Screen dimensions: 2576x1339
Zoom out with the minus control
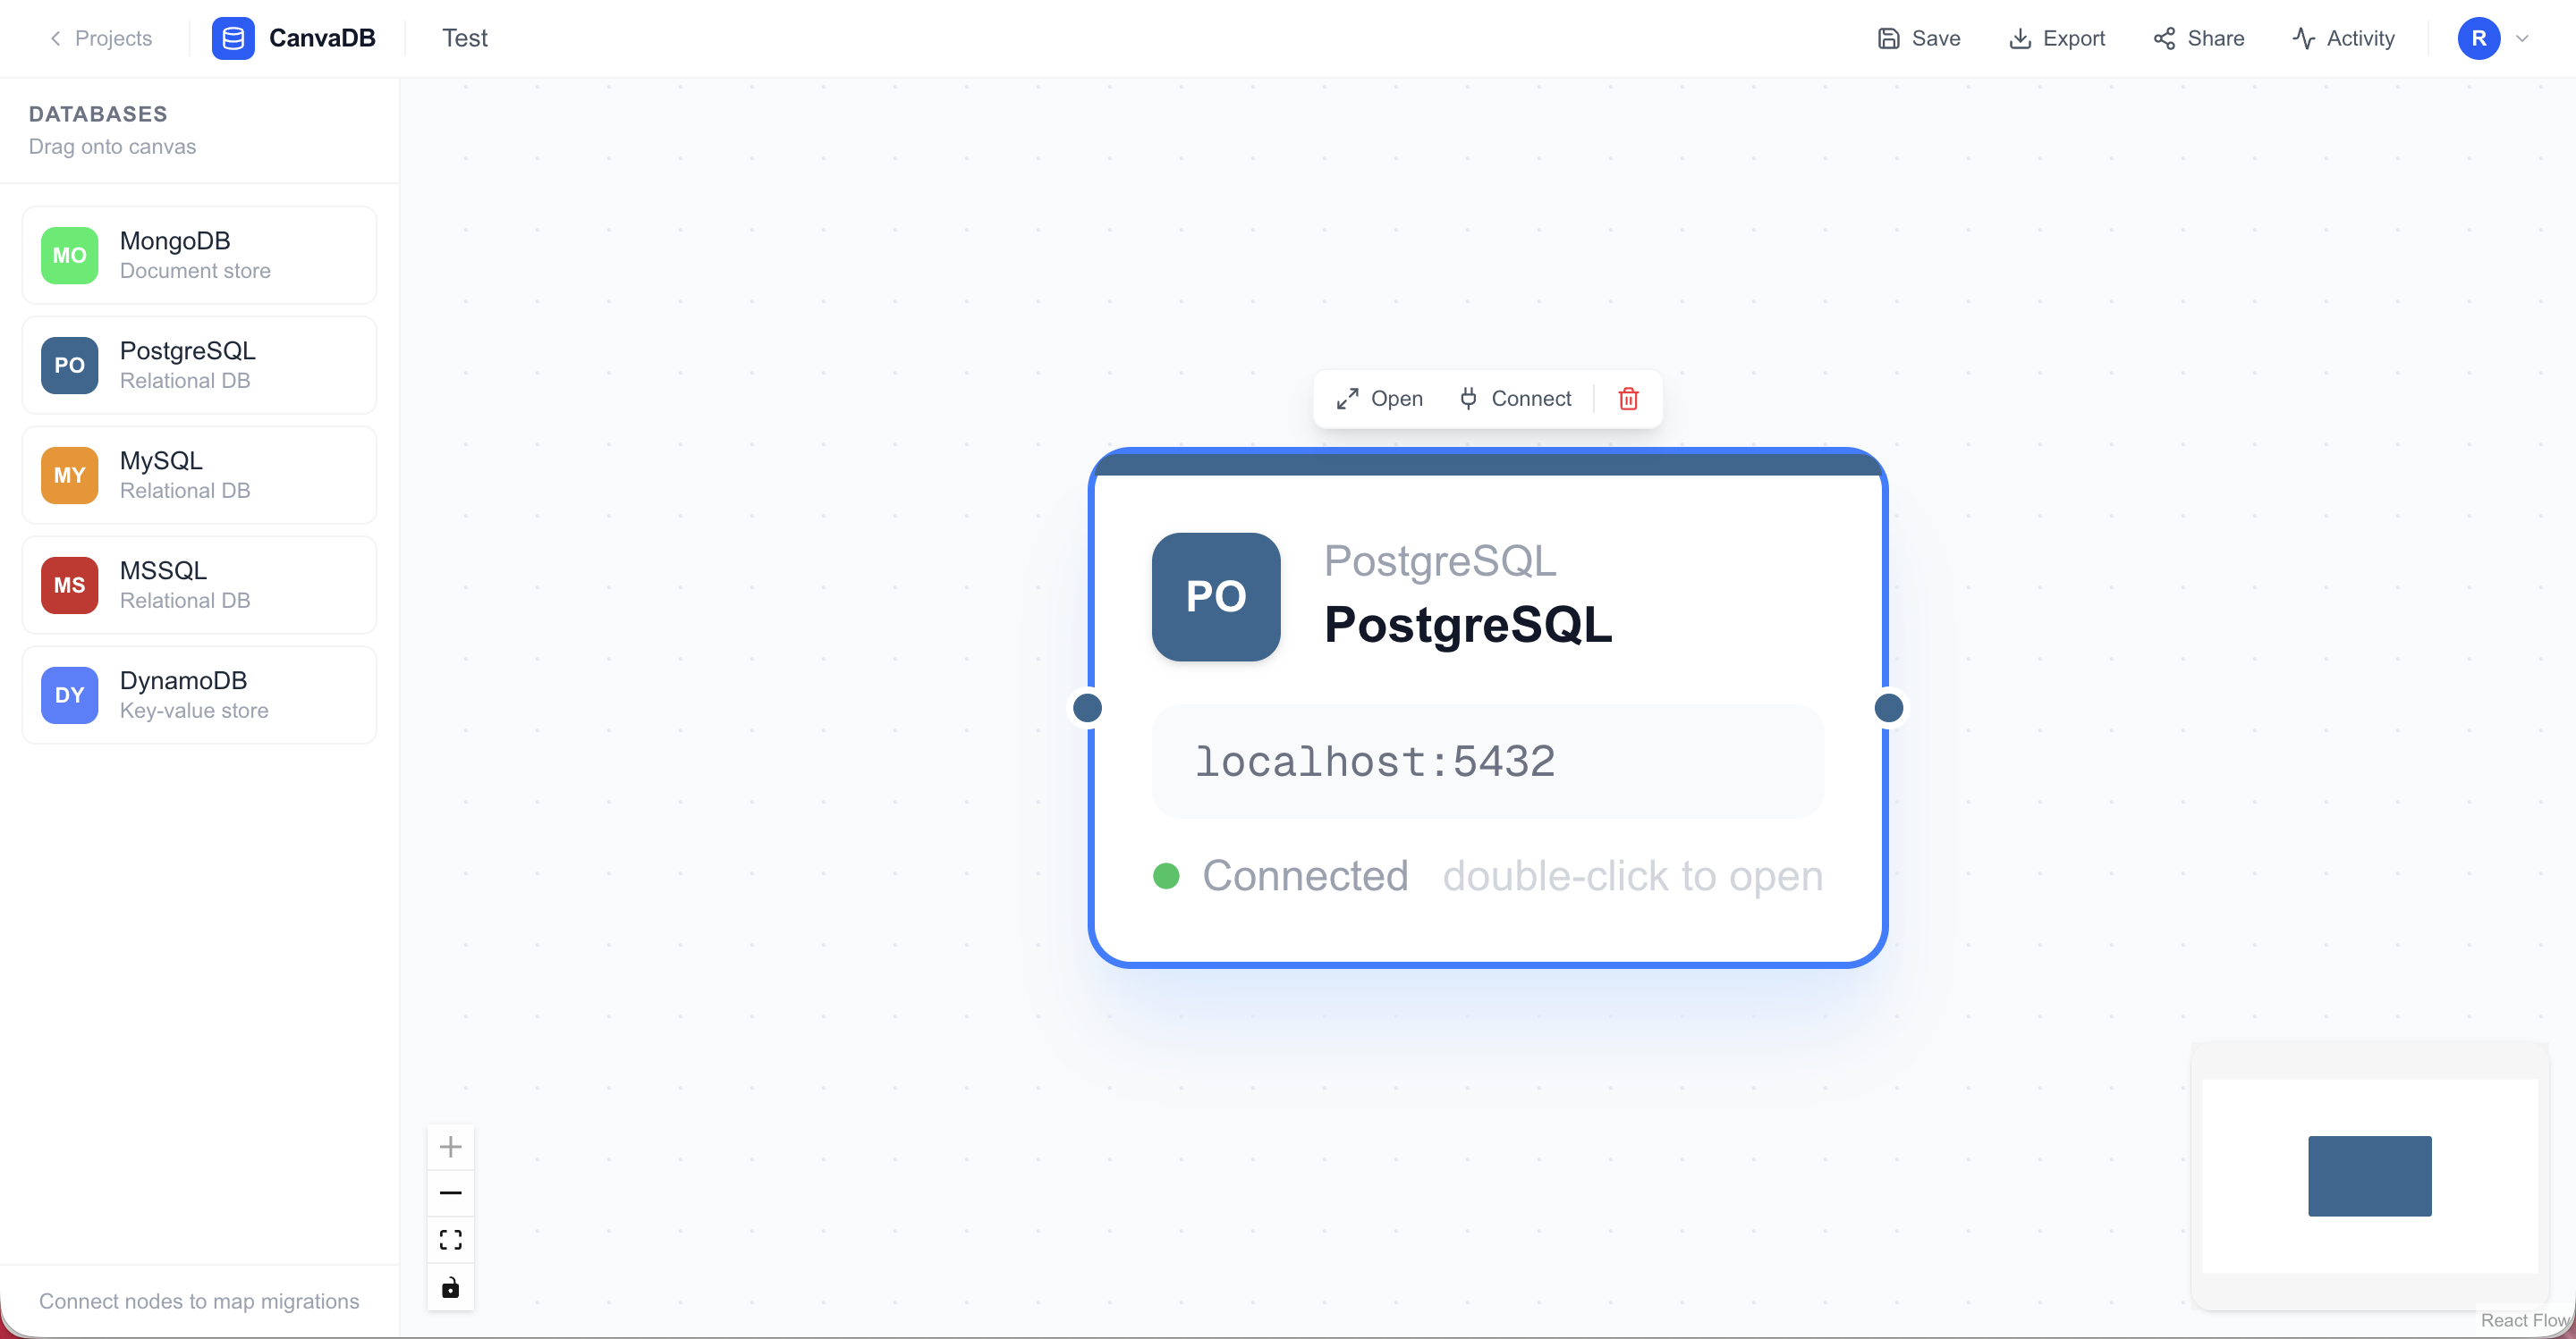coord(451,1193)
